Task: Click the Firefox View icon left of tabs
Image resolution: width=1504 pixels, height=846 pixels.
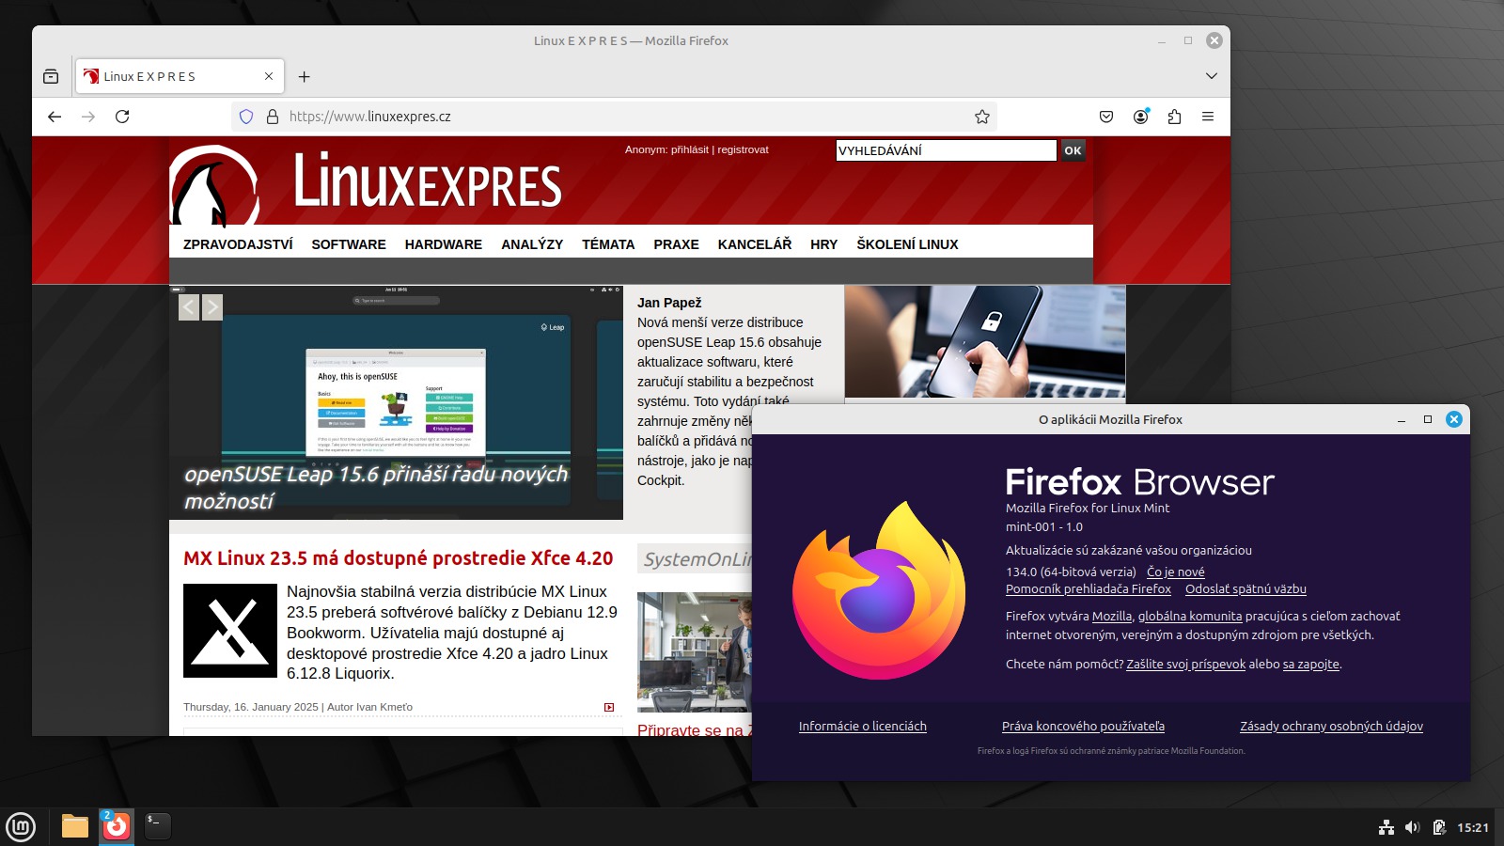Action: (x=51, y=76)
